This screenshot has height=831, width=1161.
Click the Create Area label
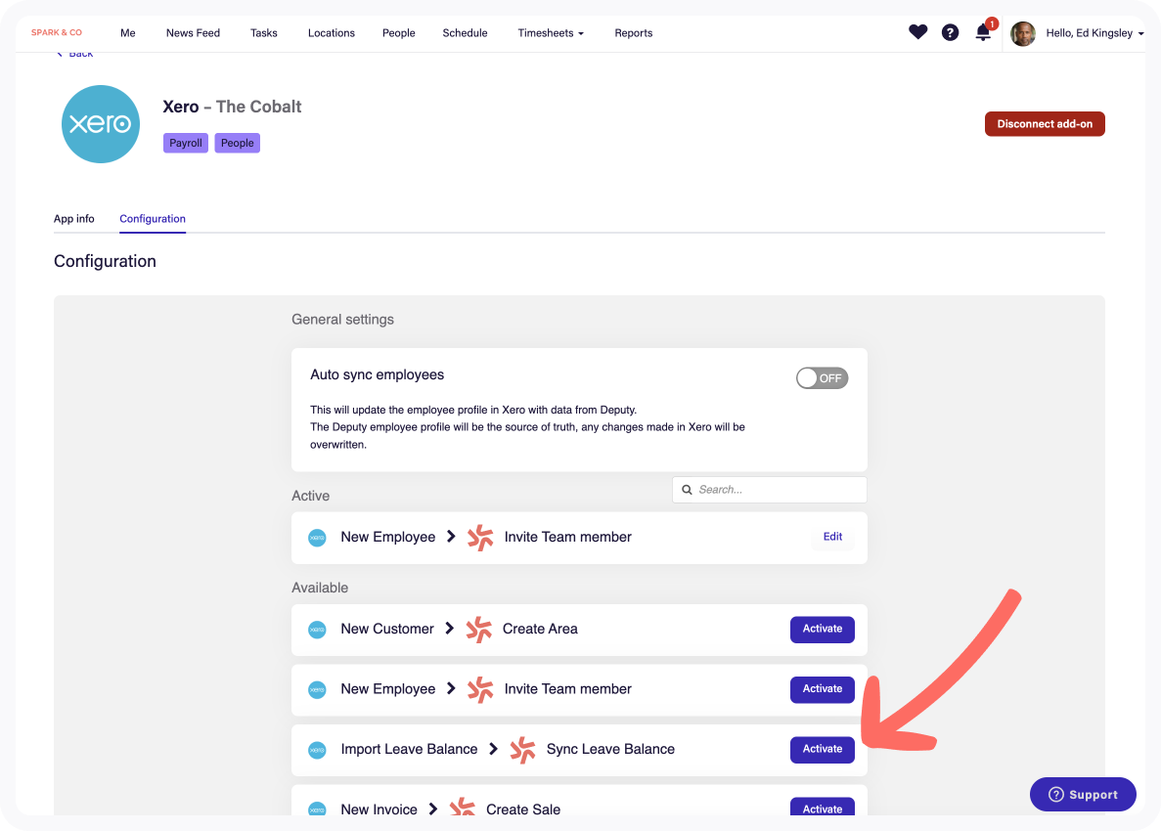(540, 629)
